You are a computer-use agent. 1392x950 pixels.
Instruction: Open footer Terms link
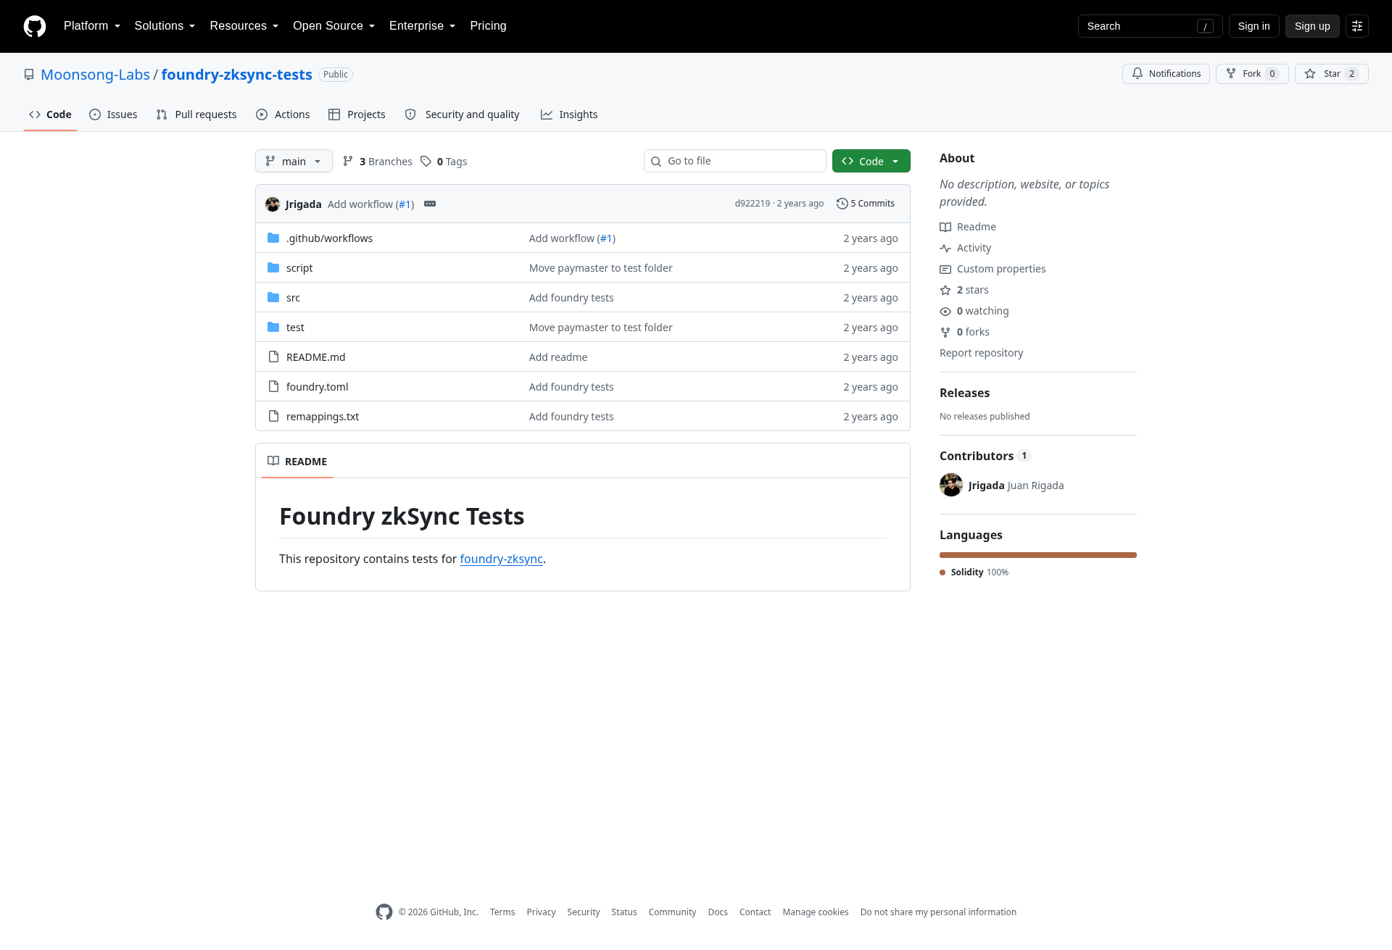502,912
